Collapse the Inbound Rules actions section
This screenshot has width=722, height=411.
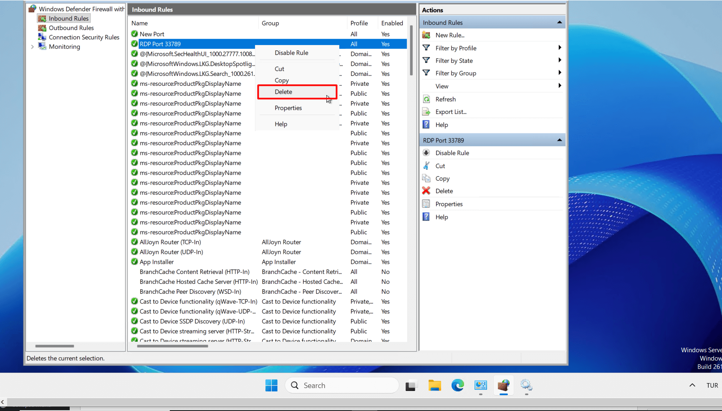[559, 23]
